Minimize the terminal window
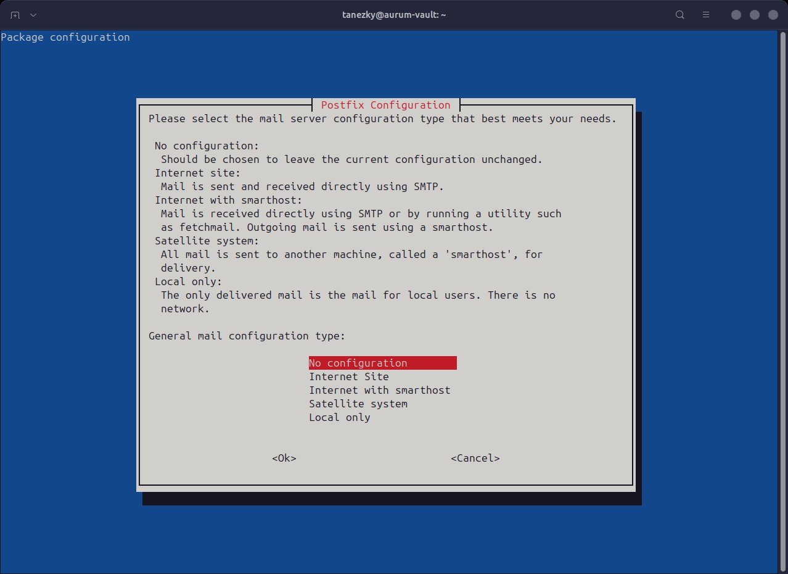Viewport: 788px width, 574px height. [736, 15]
